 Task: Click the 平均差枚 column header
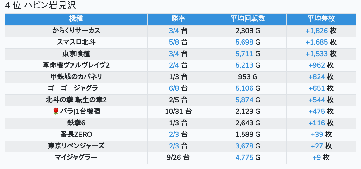[321, 19]
